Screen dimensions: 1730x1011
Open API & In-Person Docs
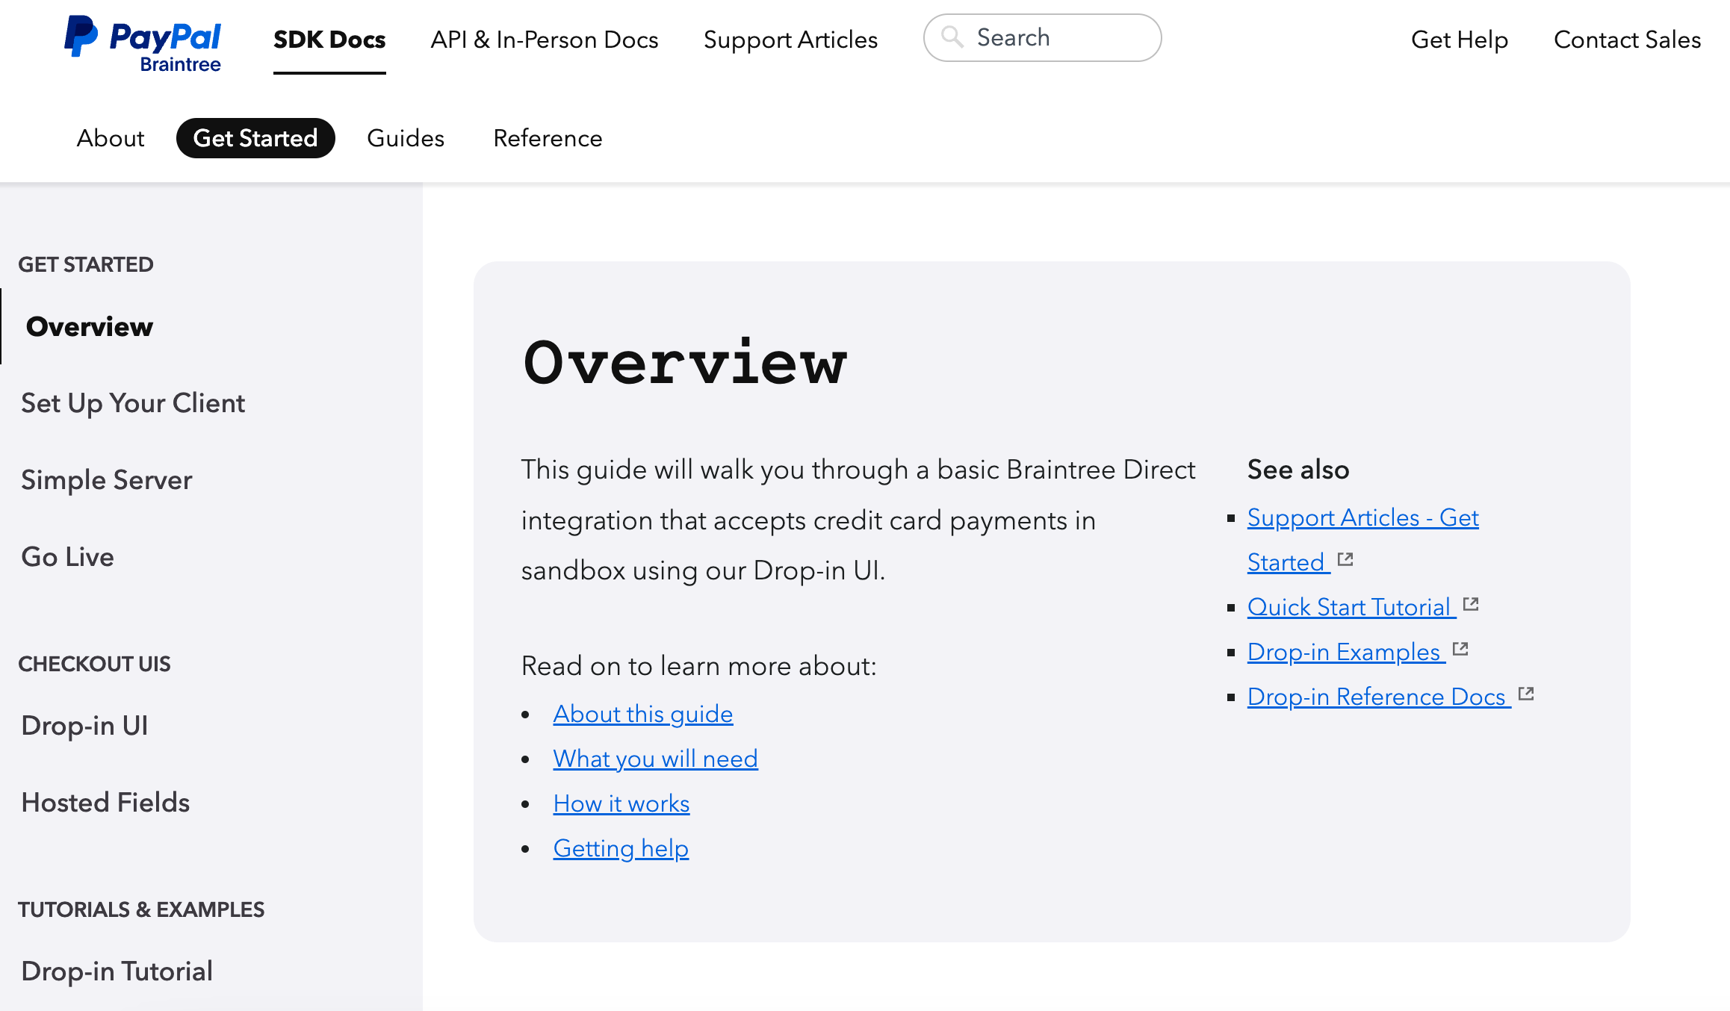click(x=543, y=40)
